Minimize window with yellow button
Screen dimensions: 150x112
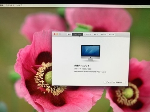click(57, 34)
